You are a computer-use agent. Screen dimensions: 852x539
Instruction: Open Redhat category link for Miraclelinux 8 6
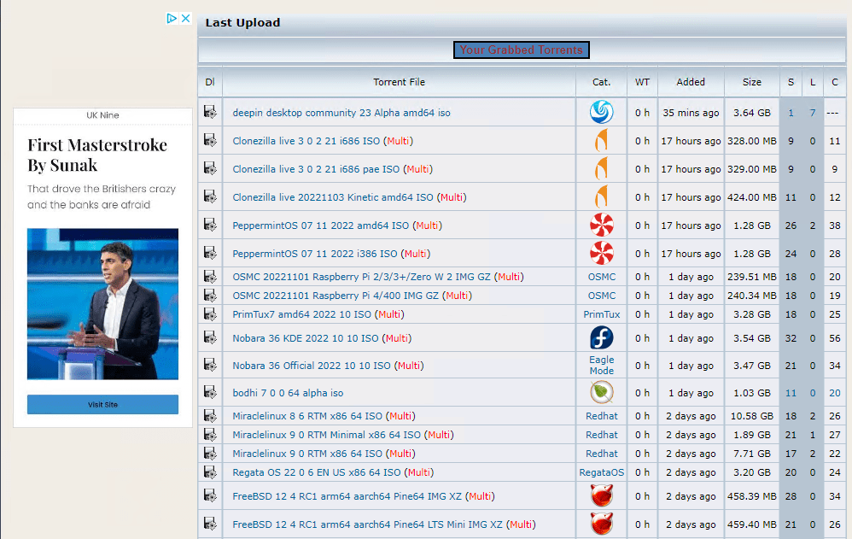(x=602, y=416)
